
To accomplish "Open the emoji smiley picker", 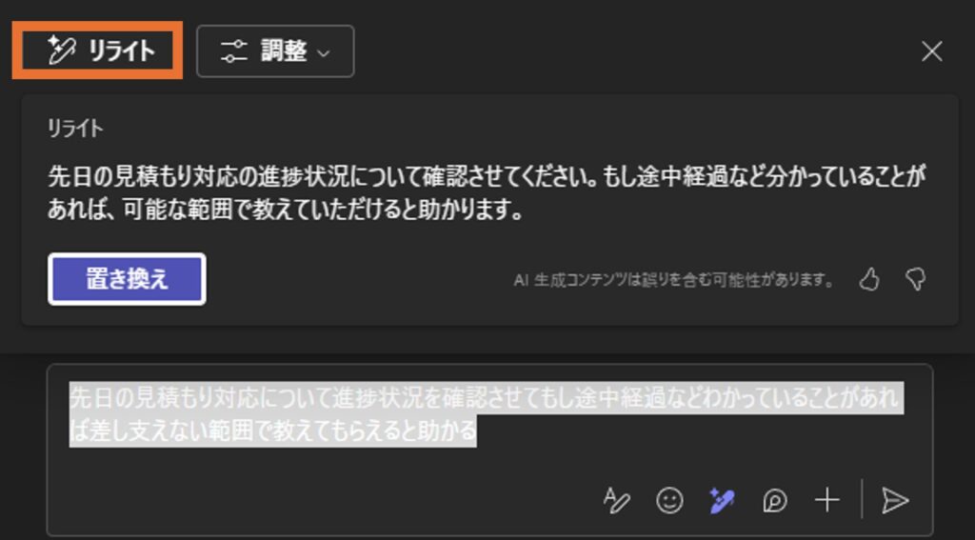I will pyautogui.click(x=669, y=500).
